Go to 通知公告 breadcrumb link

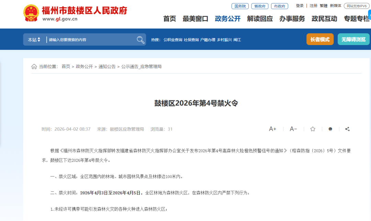[107, 66]
